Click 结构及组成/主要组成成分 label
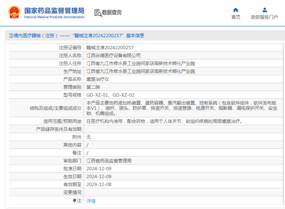 [55, 108]
